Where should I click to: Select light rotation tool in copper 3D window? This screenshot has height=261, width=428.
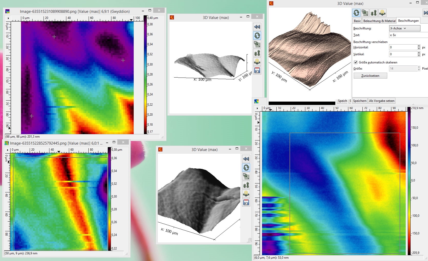click(382, 13)
